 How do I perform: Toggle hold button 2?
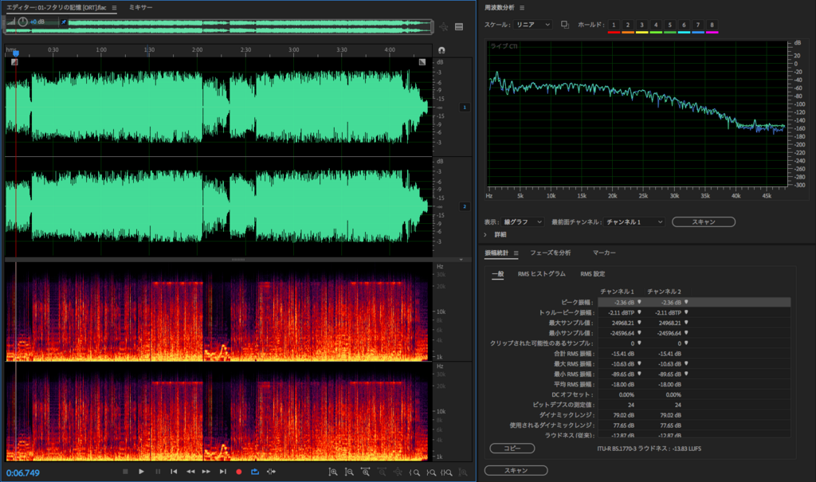[x=628, y=25]
